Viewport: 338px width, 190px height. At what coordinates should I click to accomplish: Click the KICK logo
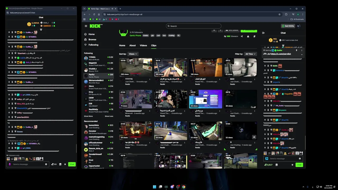coord(95,26)
